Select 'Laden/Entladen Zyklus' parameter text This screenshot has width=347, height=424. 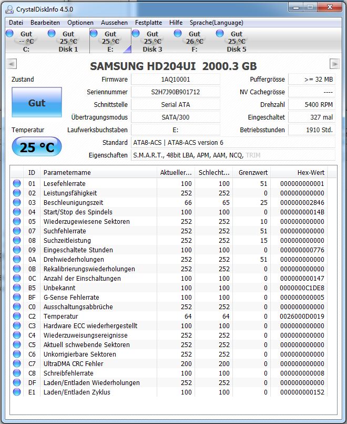(77, 392)
